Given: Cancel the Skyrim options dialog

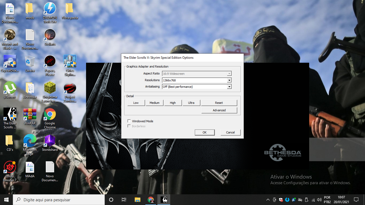Looking at the screenshot, I should pyautogui.click(x=231, y=132).
